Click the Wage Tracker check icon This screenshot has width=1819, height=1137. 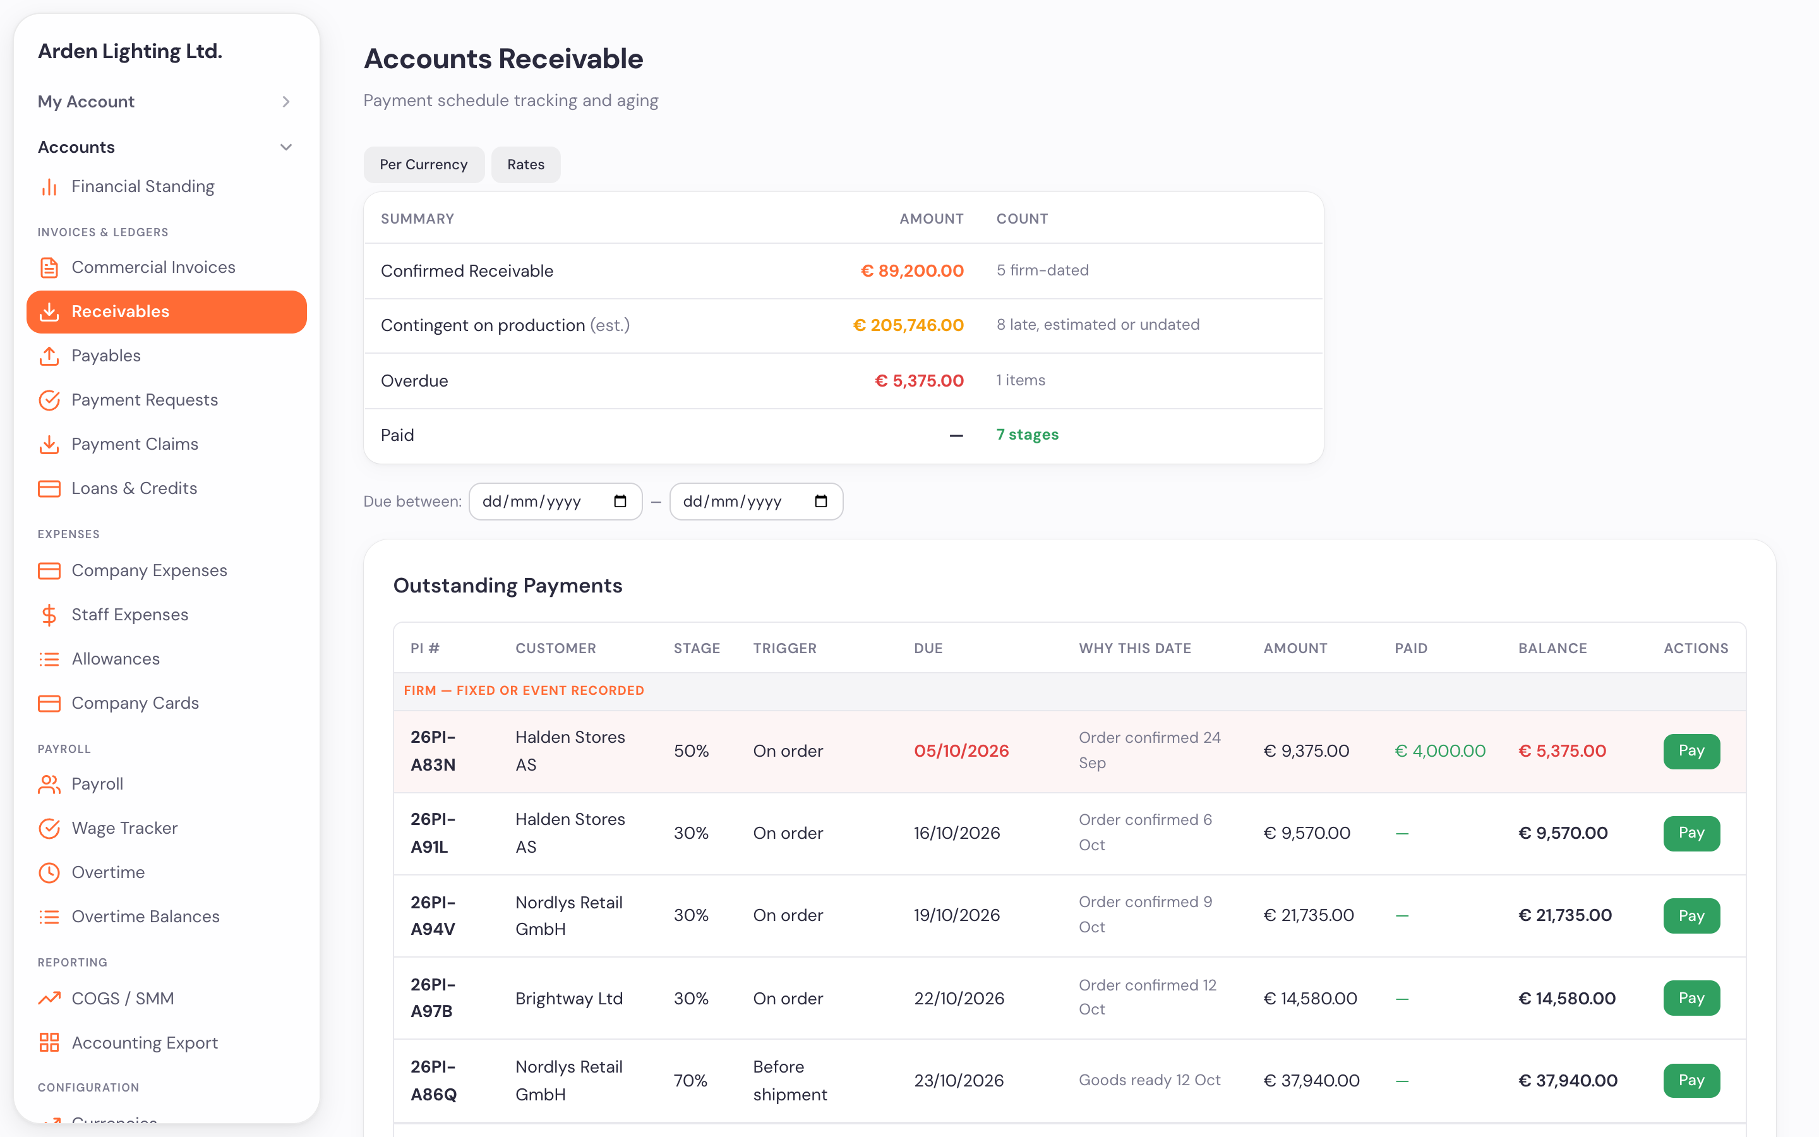point(49,829)
